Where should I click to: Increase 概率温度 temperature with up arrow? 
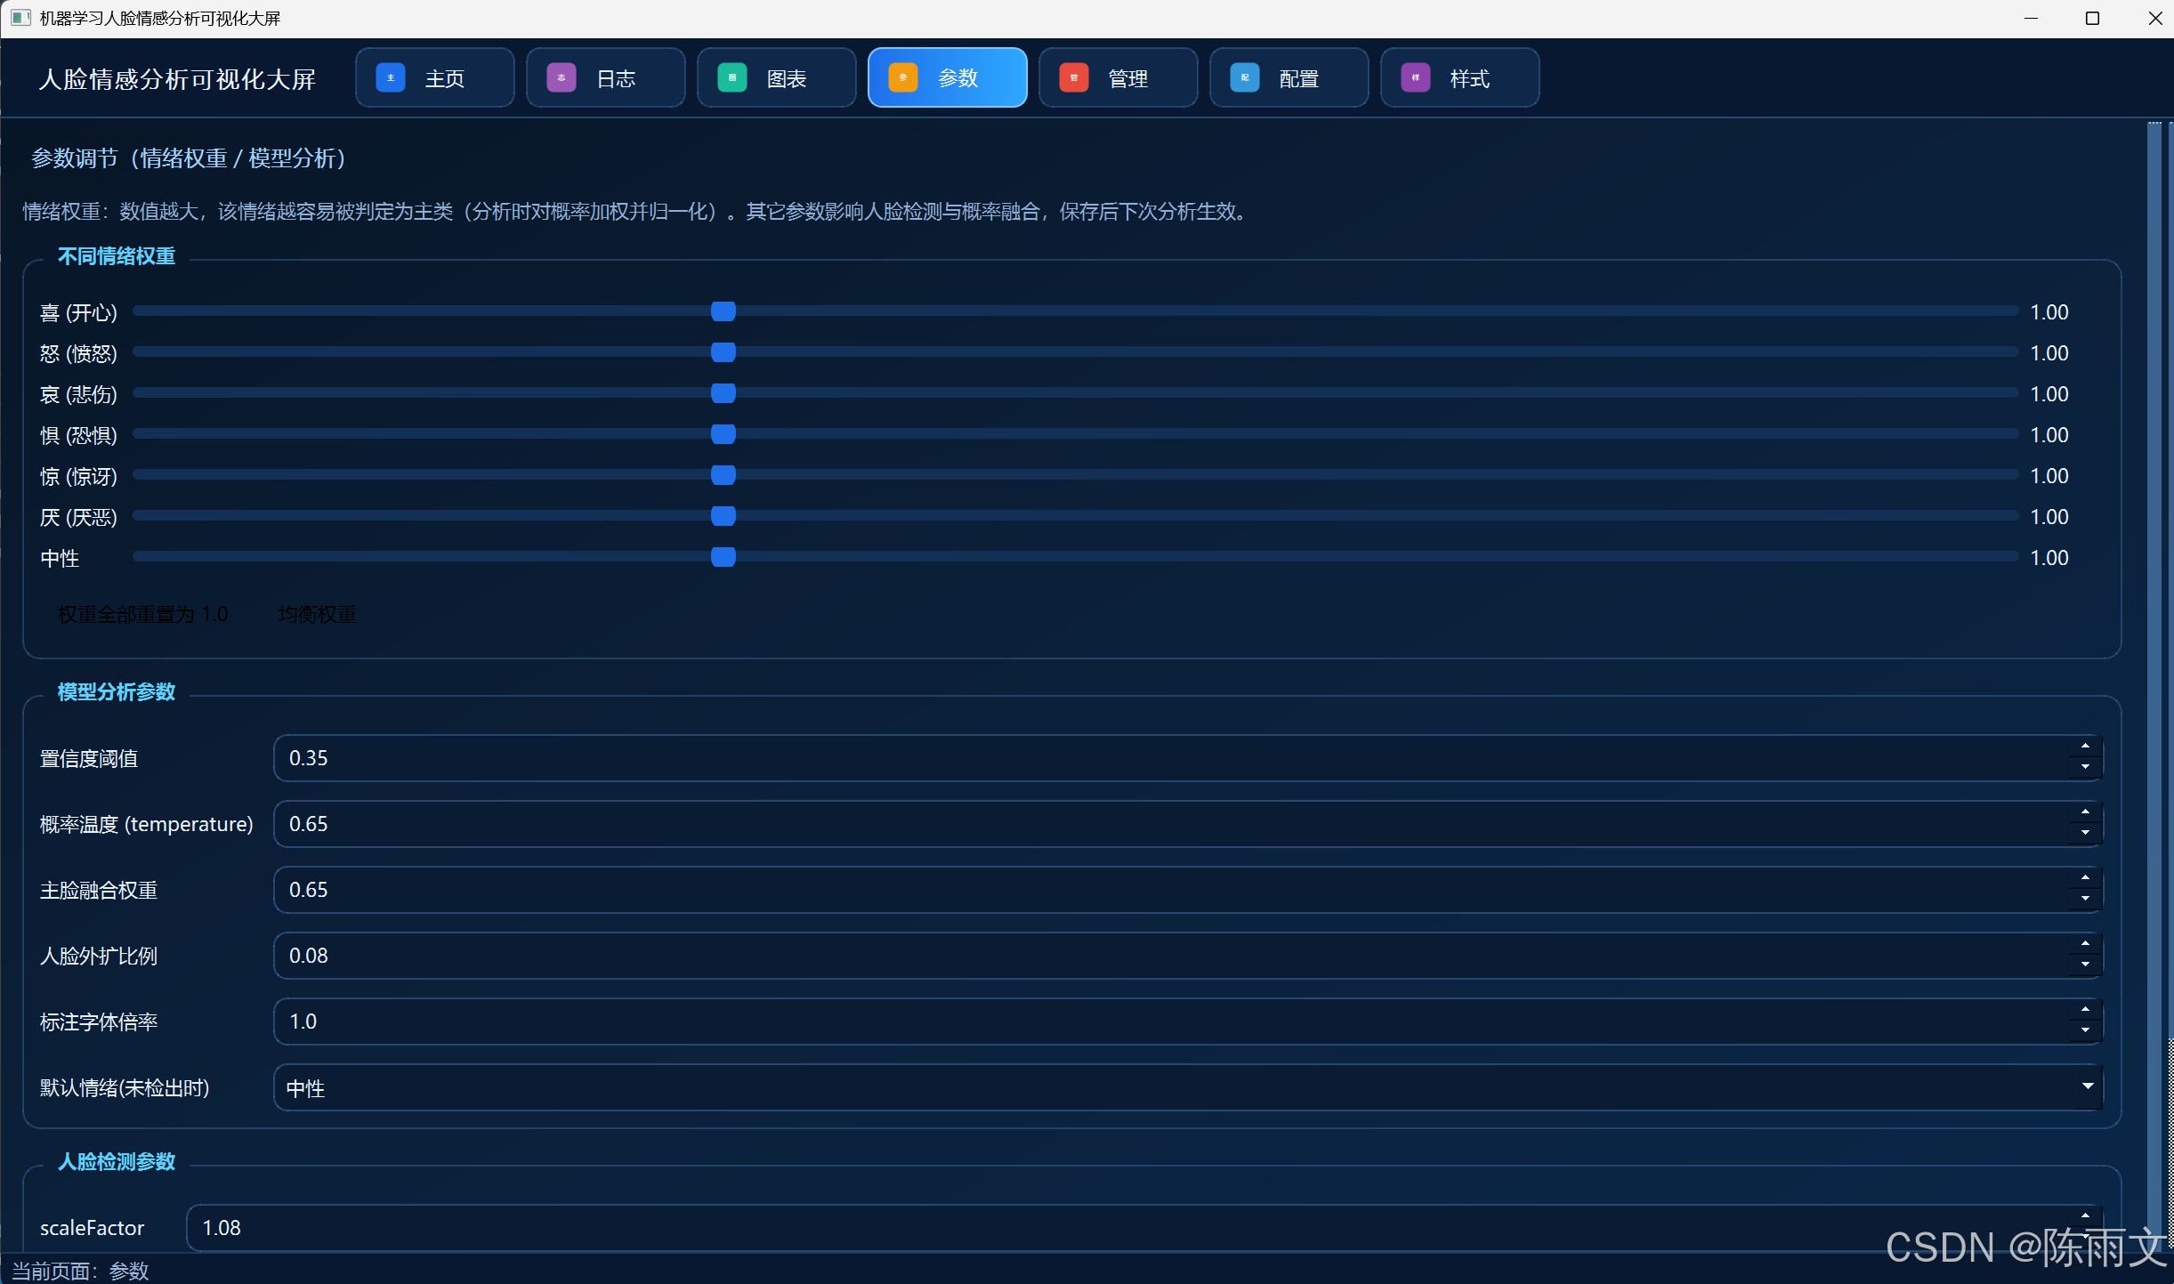[2085, 812]
